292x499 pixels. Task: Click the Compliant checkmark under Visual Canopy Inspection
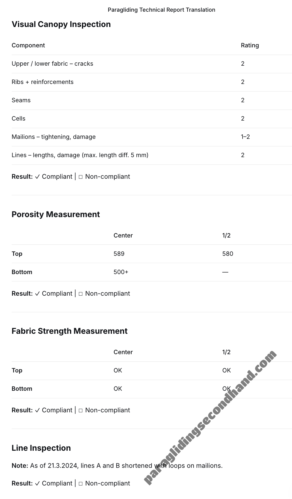[37, 177]
